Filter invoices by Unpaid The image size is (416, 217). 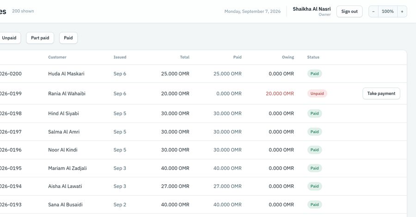9,38
